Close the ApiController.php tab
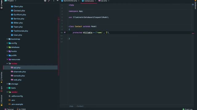 click(79, 1)
